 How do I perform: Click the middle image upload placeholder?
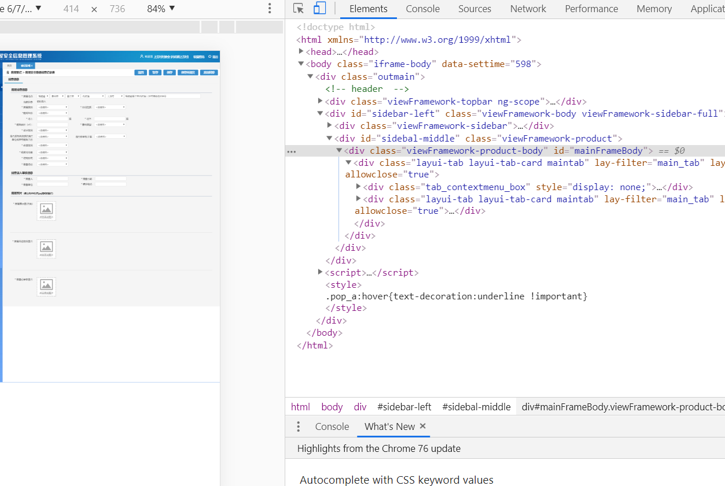46,248
